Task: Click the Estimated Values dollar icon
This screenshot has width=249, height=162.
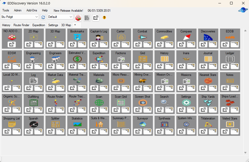Action: pos(77,59)
